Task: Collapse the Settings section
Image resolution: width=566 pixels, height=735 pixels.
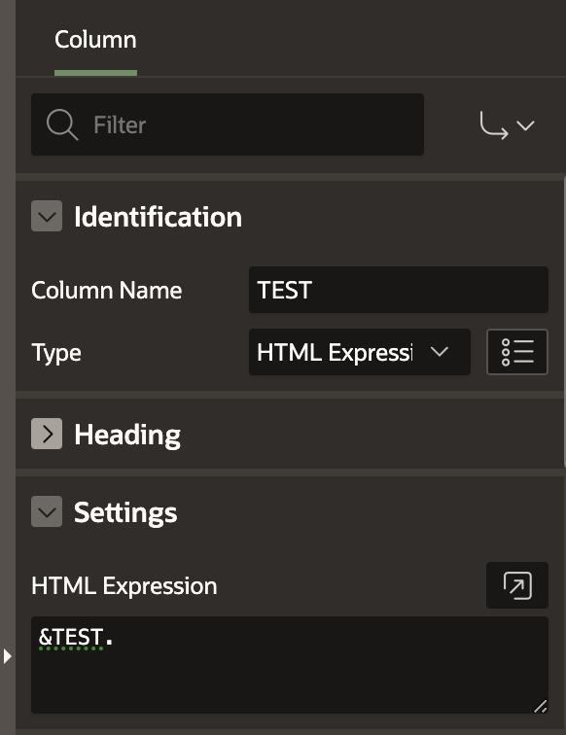Action: click(47, 511)
